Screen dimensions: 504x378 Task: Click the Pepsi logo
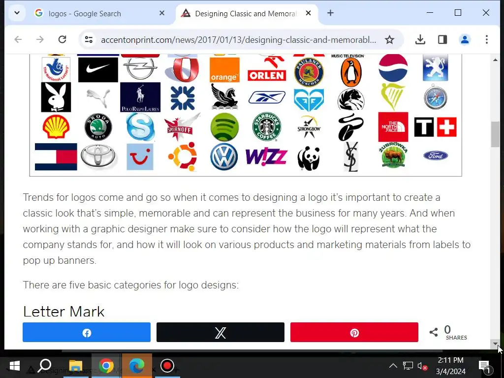[x=393, y=68]
